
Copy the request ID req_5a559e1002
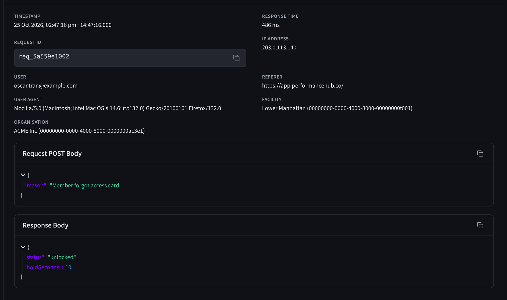[236, 58]
